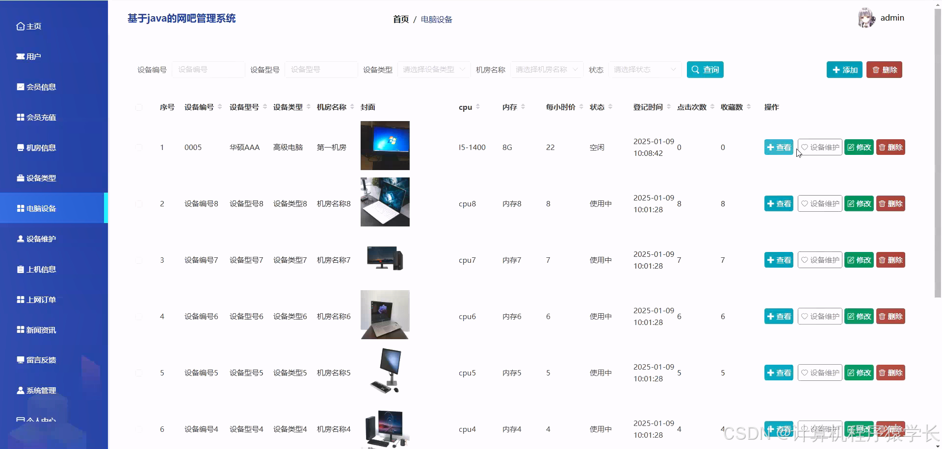The image size is (942, 449).
Task: Sort by 登记时间 column arrows
Action: point(669,107)
